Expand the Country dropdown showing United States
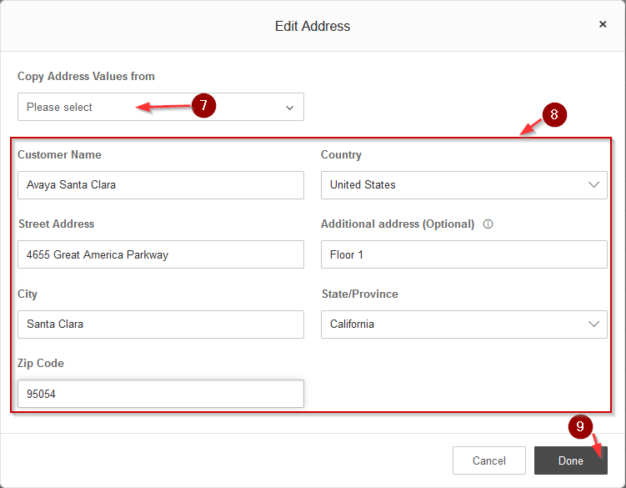This screenshot has height=488, width=626. tap(464, 185)
